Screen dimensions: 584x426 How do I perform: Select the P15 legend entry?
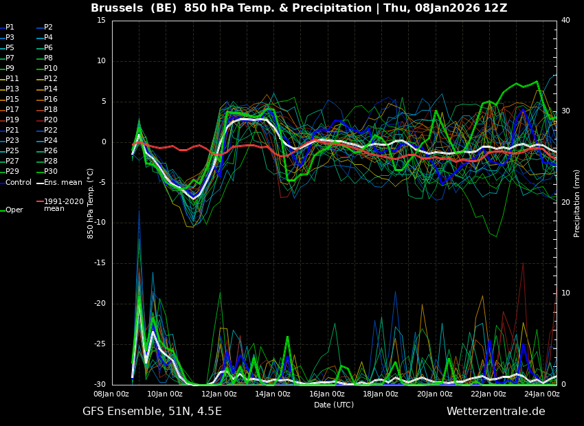point(12,100)
